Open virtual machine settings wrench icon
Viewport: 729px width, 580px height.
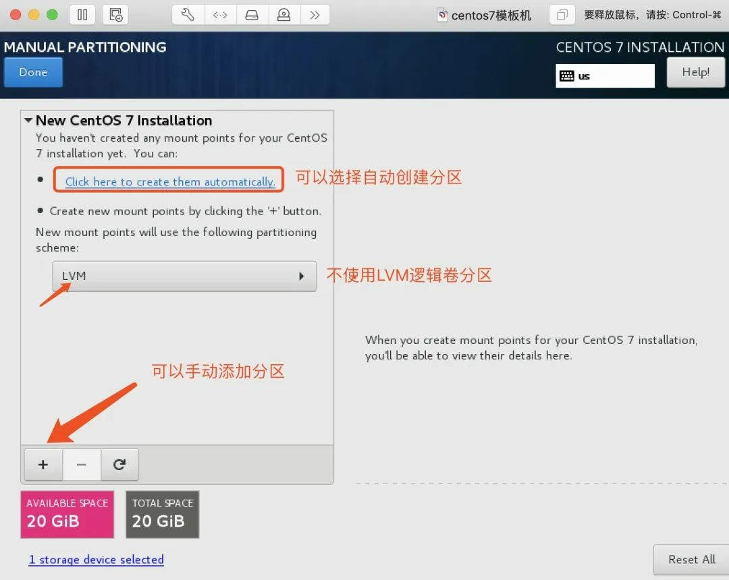(x=188, y=15)
